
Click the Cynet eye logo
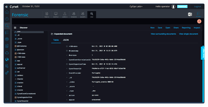tap(7, 6)
